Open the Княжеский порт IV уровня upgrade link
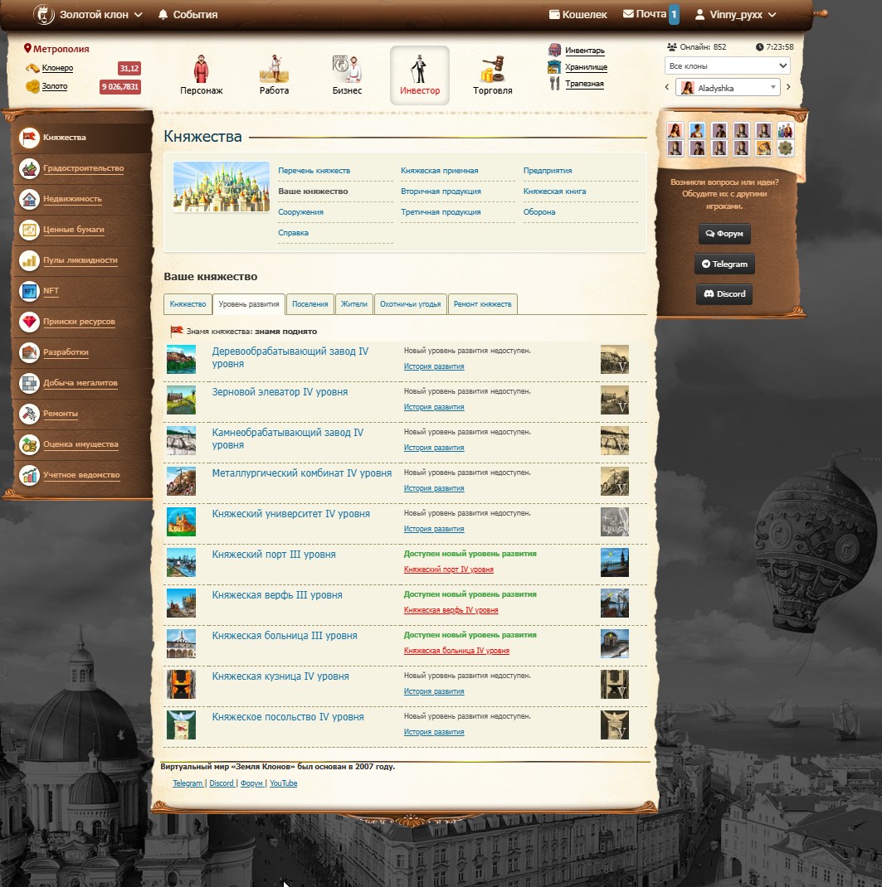The width and height of the screenshot is (882, 887). 448,570
